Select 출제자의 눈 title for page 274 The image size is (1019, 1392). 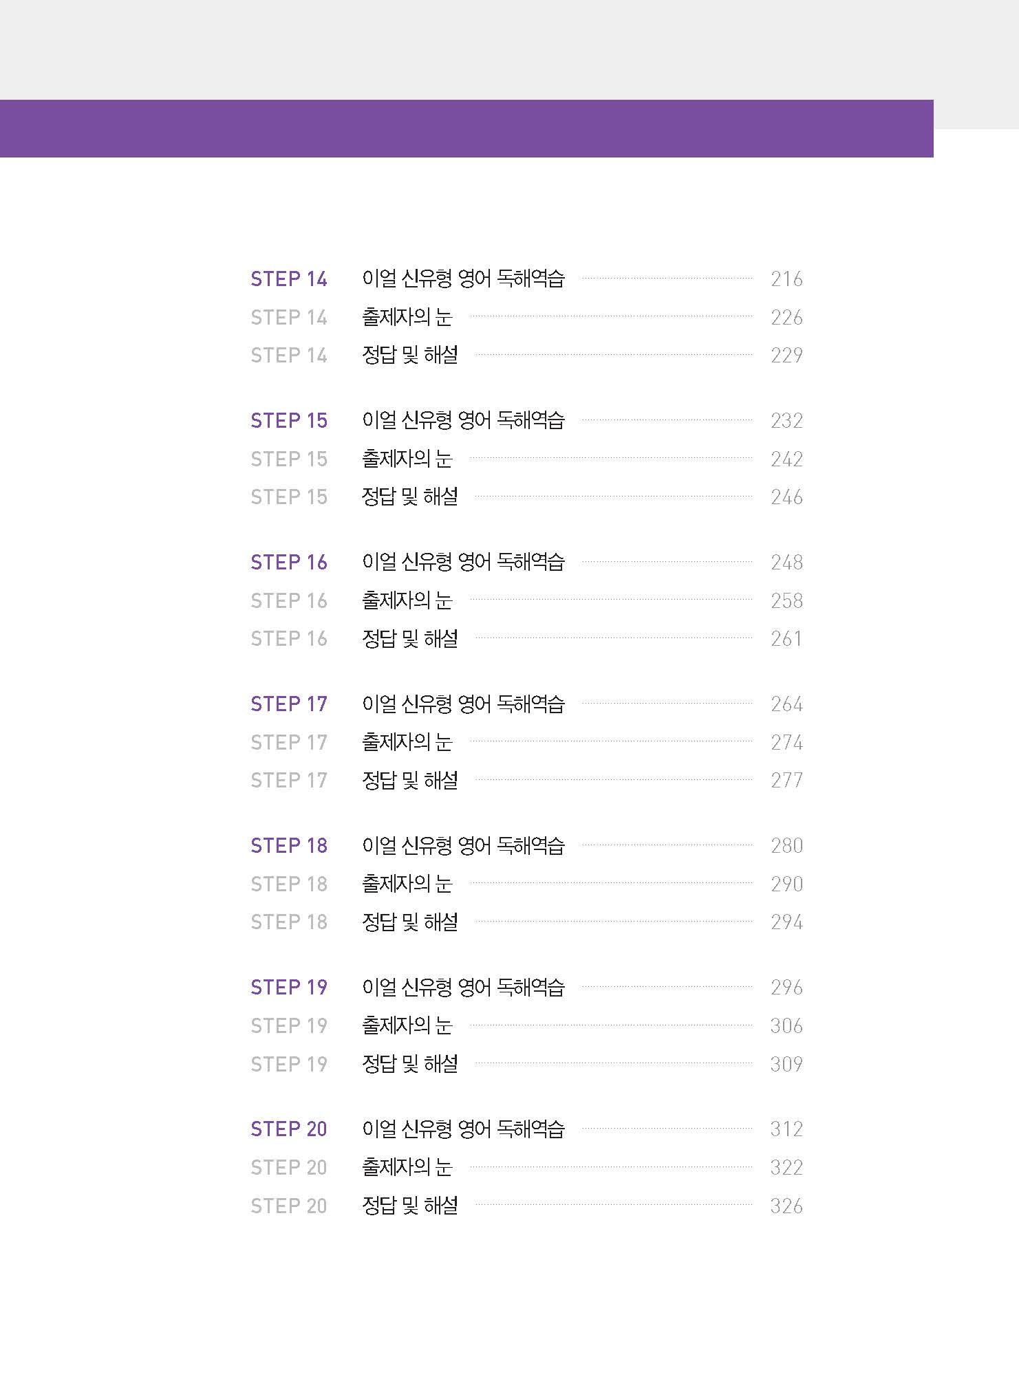click(407, 742)
